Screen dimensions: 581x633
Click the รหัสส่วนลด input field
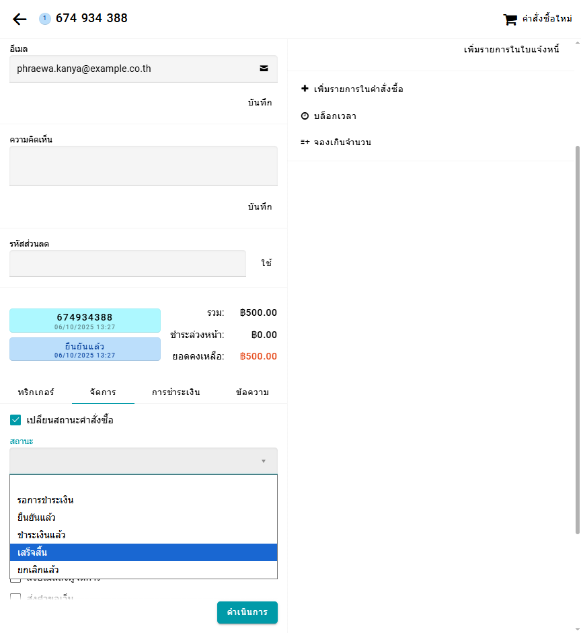click(128, 263)
